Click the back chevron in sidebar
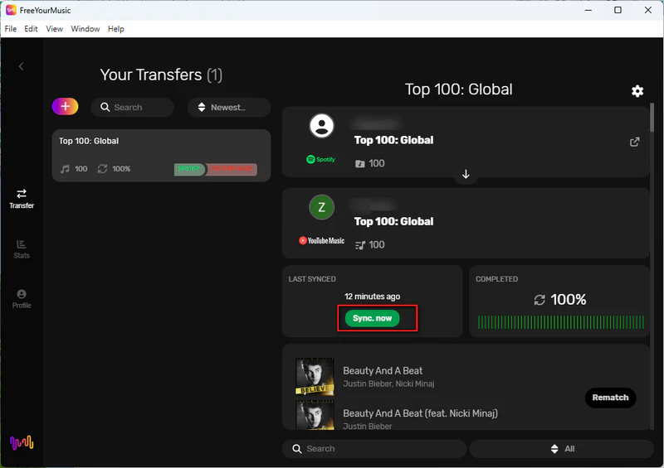 (22, 66)
